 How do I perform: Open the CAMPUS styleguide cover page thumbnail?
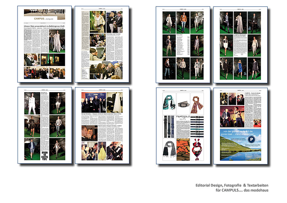click(44, 44)
